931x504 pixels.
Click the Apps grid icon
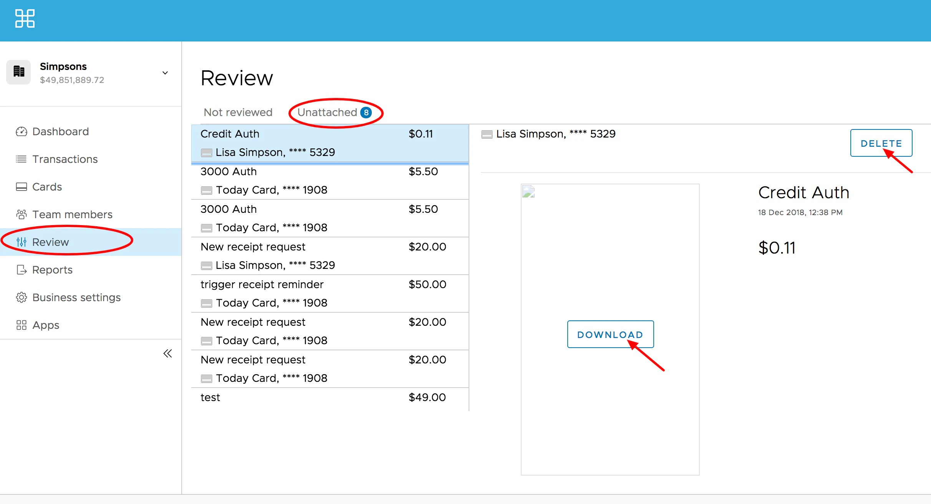point(21,325)
